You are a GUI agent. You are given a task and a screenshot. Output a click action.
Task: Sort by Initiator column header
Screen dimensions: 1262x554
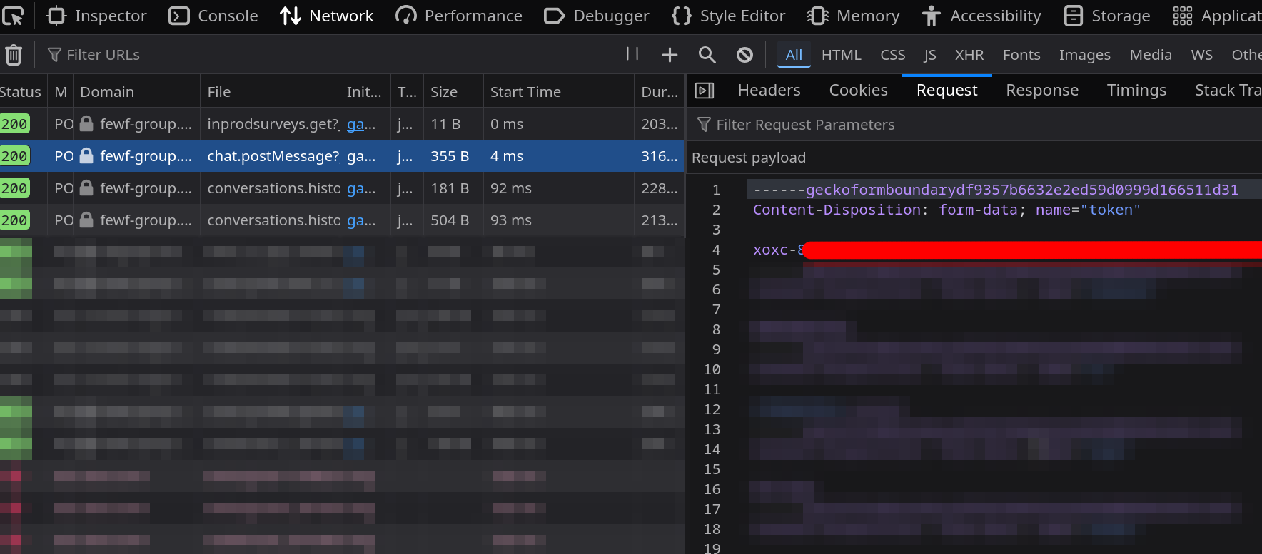(x=365, y=92)
